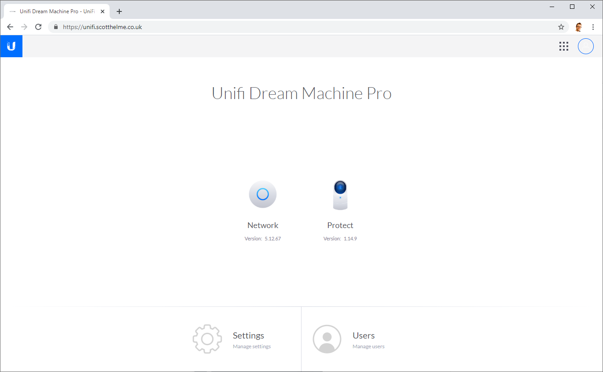Bookmark this page with the star
The width and height of the screenshot is (603, 372).
tap(561, 27)
